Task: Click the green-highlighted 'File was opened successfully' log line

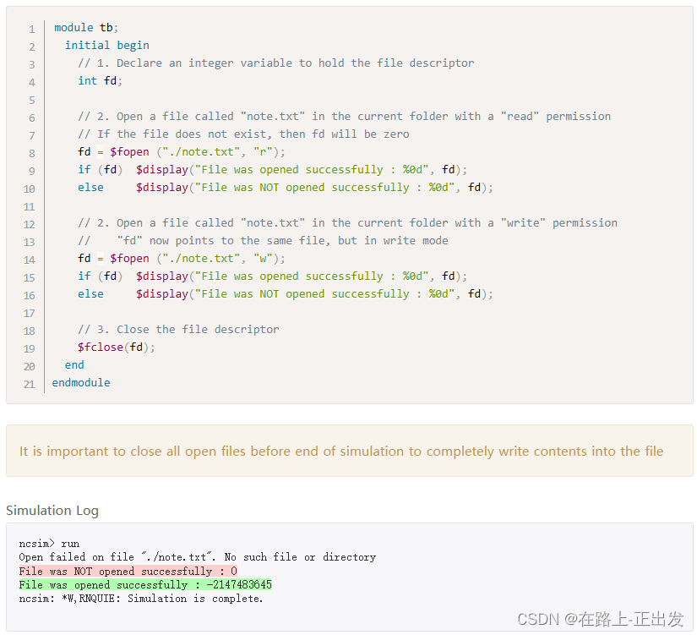Action: [145, 585]
